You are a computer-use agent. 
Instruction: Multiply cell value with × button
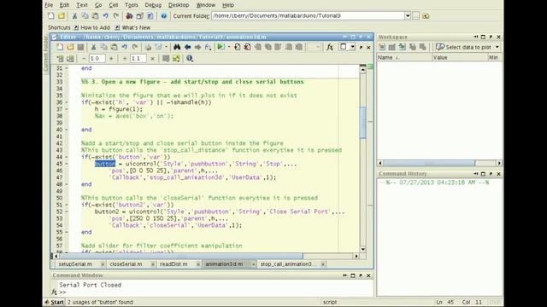(x=152, y=59)
